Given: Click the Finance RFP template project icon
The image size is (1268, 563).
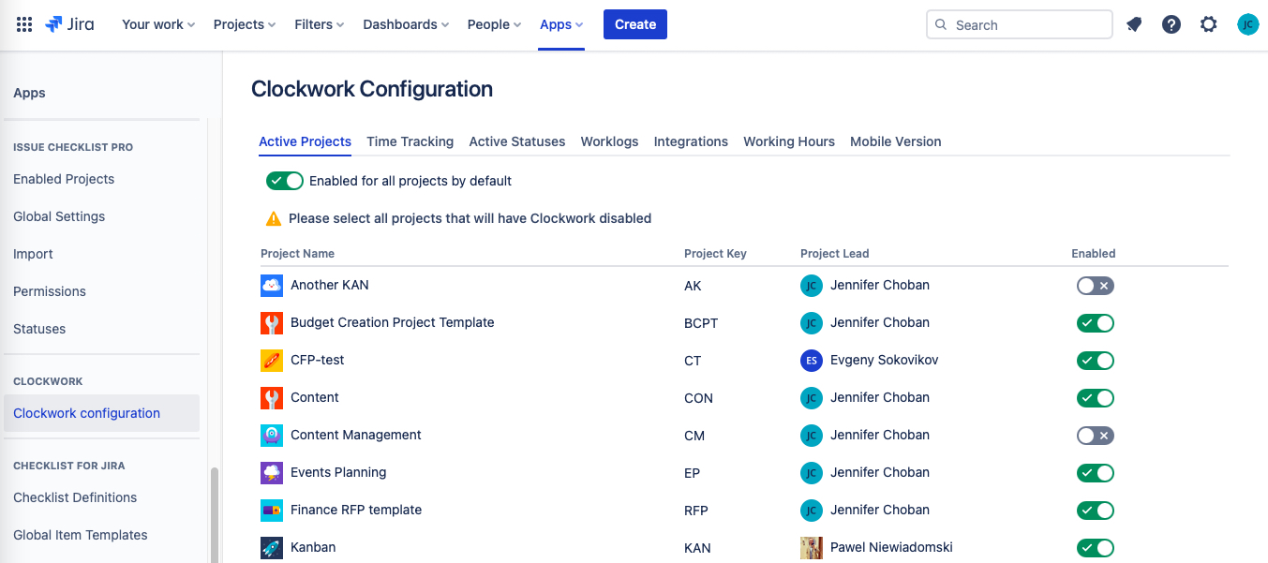Looking at the screenshot, I should pos(272,510).
